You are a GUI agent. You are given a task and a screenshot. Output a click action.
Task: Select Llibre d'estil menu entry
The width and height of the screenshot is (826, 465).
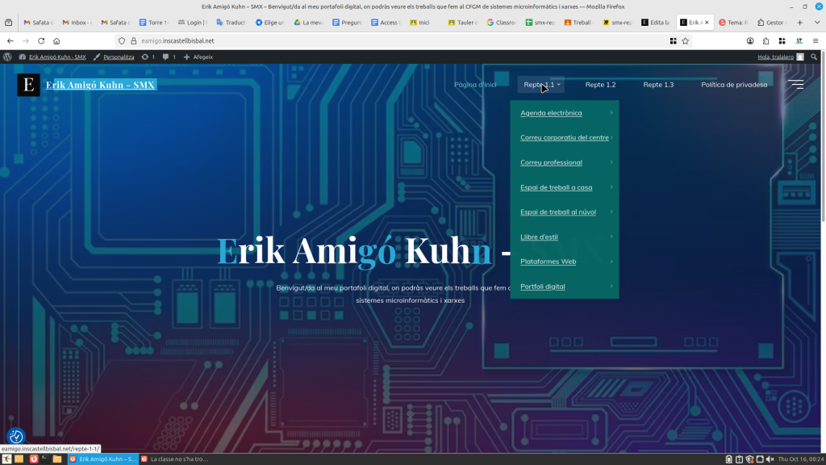click(539, 237)
